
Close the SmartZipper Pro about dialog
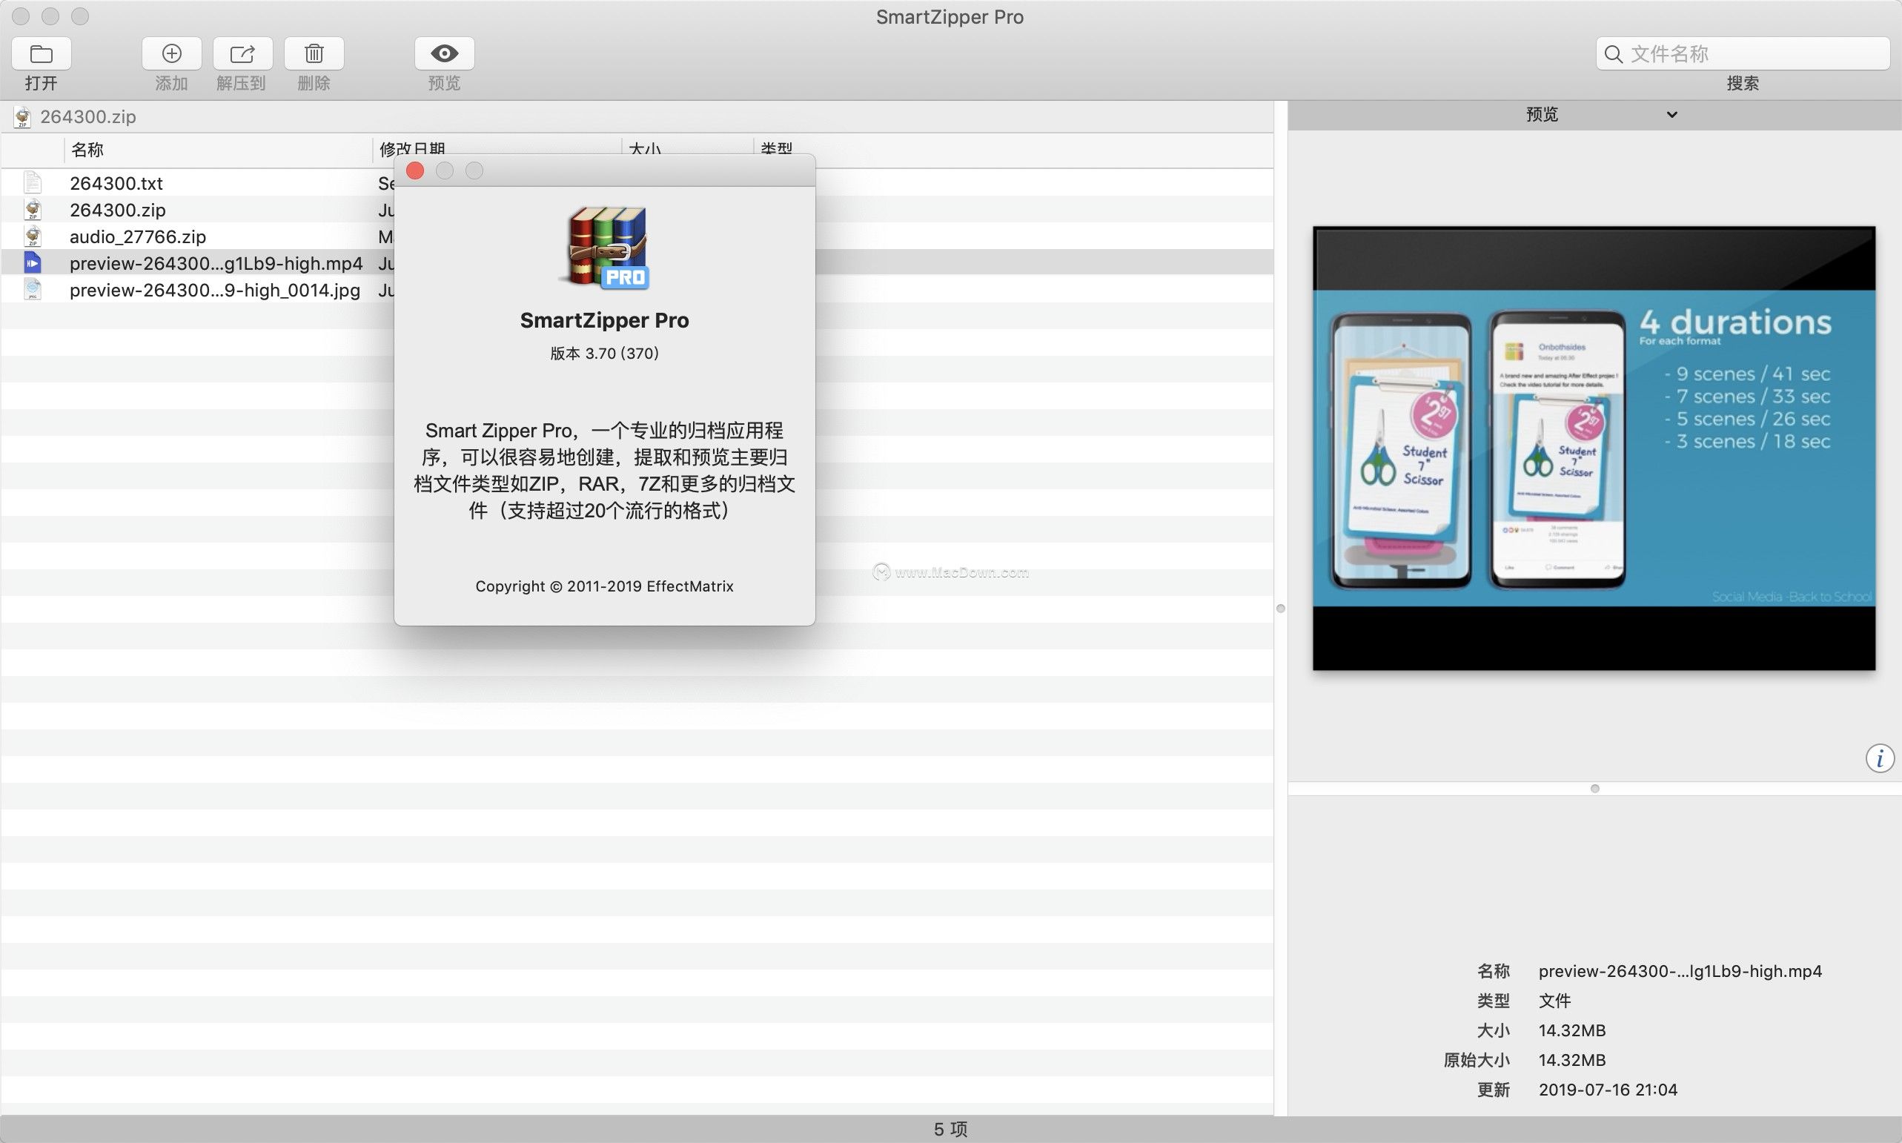tap(415, 170)
